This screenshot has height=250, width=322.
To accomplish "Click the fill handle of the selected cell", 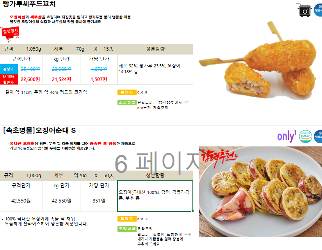I will [x=193, y=211].
